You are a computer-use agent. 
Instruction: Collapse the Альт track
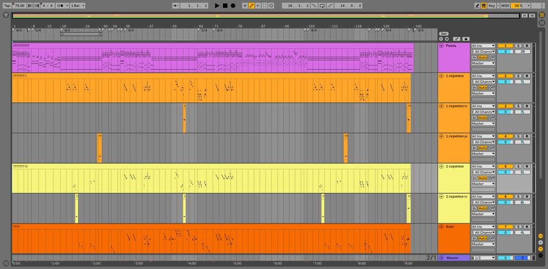click(441, 227)
